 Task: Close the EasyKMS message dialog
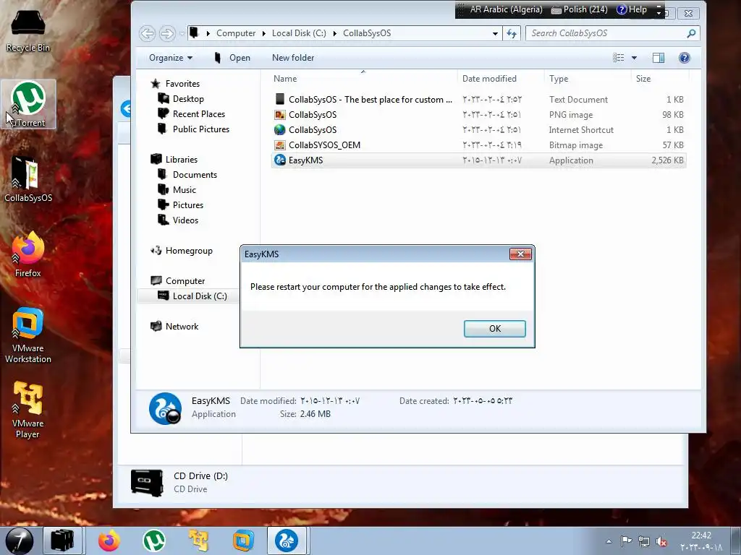[x=520, y=254]
